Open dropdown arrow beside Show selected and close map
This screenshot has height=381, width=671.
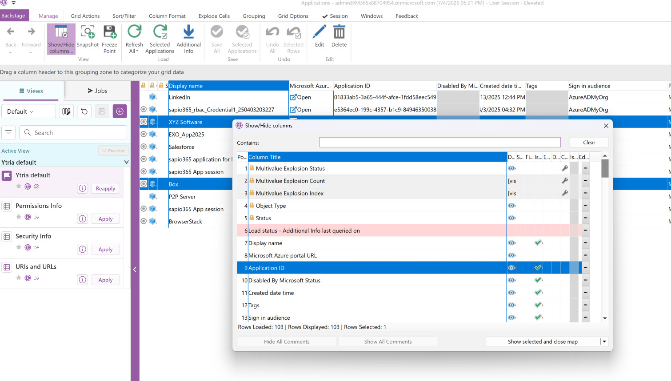pos(604,341)
